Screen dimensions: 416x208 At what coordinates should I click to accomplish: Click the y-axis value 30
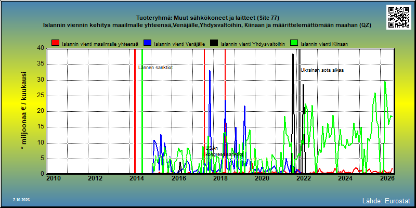[41, 80]
